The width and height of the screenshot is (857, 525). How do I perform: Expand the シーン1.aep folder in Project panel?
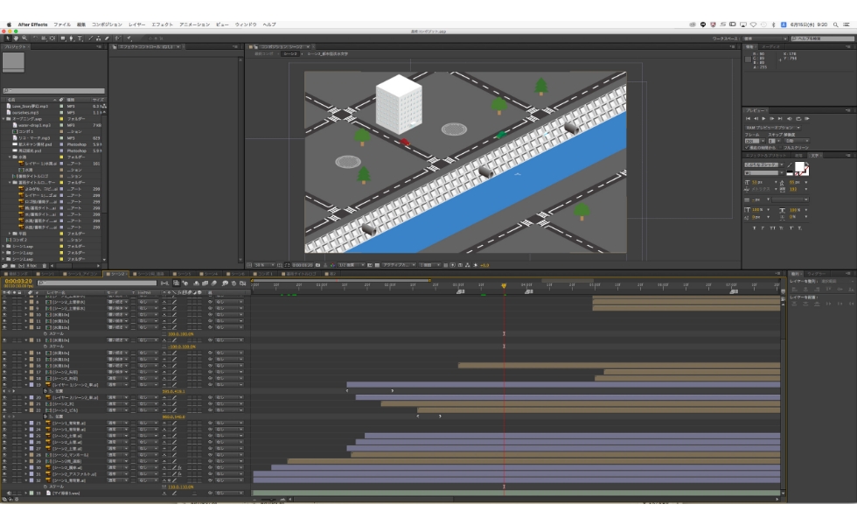point(4,246)
